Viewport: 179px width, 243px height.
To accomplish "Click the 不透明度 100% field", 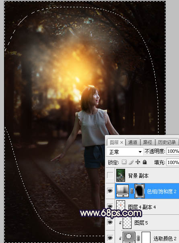I will (x=173, y=151).
